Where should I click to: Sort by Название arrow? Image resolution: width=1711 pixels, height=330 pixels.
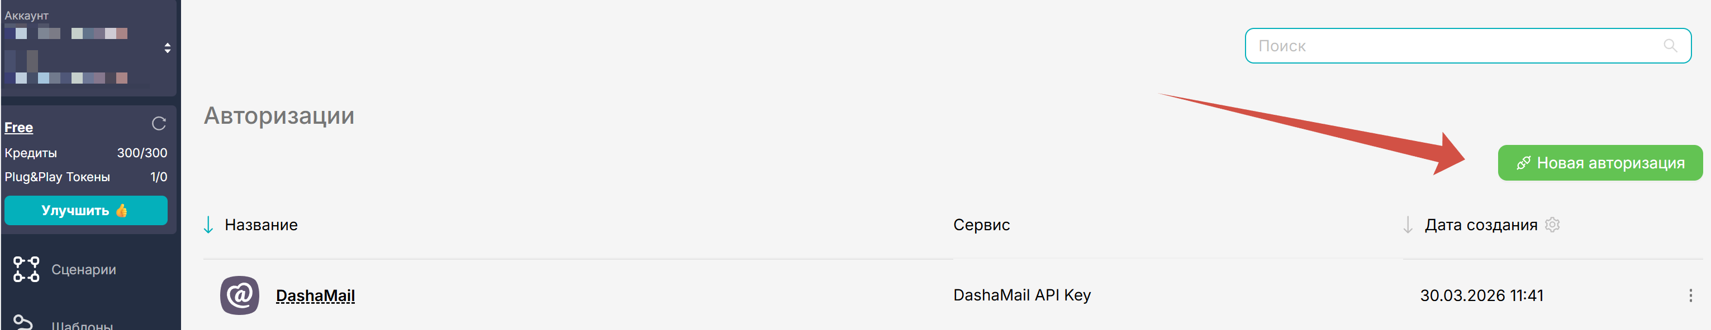coord(208,225)
